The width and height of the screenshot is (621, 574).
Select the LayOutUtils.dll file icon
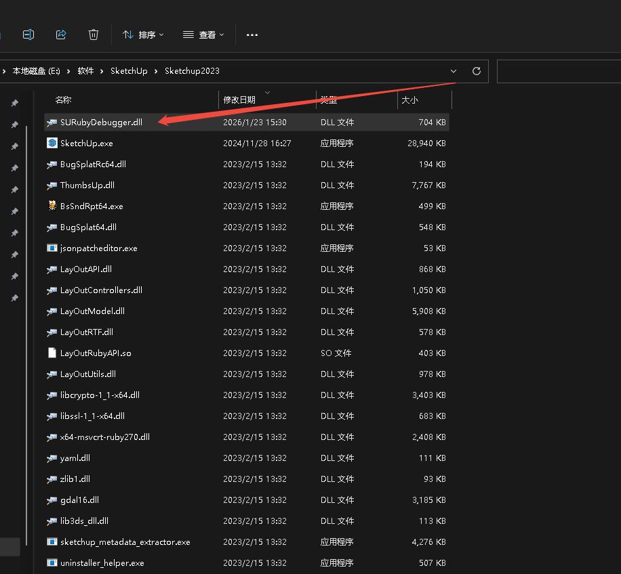coord(52,374)
